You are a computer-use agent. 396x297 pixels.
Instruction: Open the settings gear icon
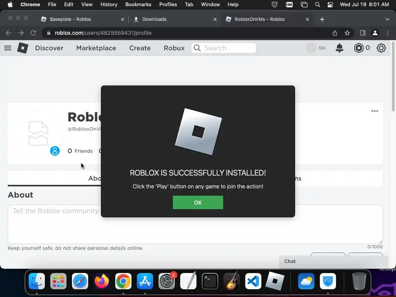(381, 48)
